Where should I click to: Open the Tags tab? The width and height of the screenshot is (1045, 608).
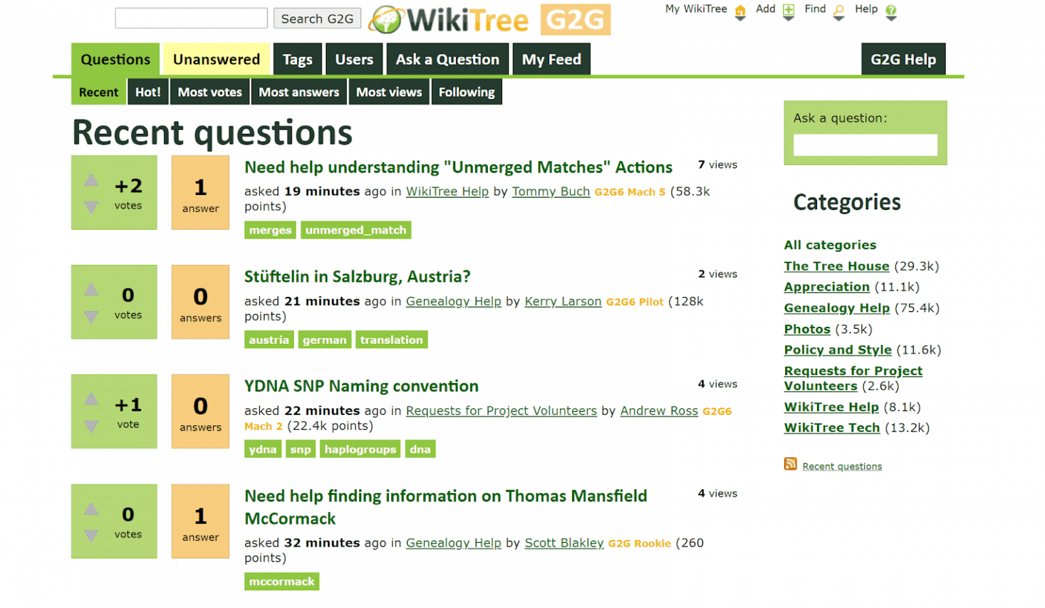297,59
